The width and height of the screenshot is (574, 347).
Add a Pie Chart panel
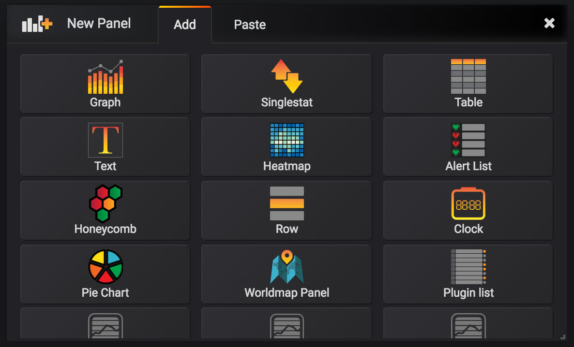105,274
